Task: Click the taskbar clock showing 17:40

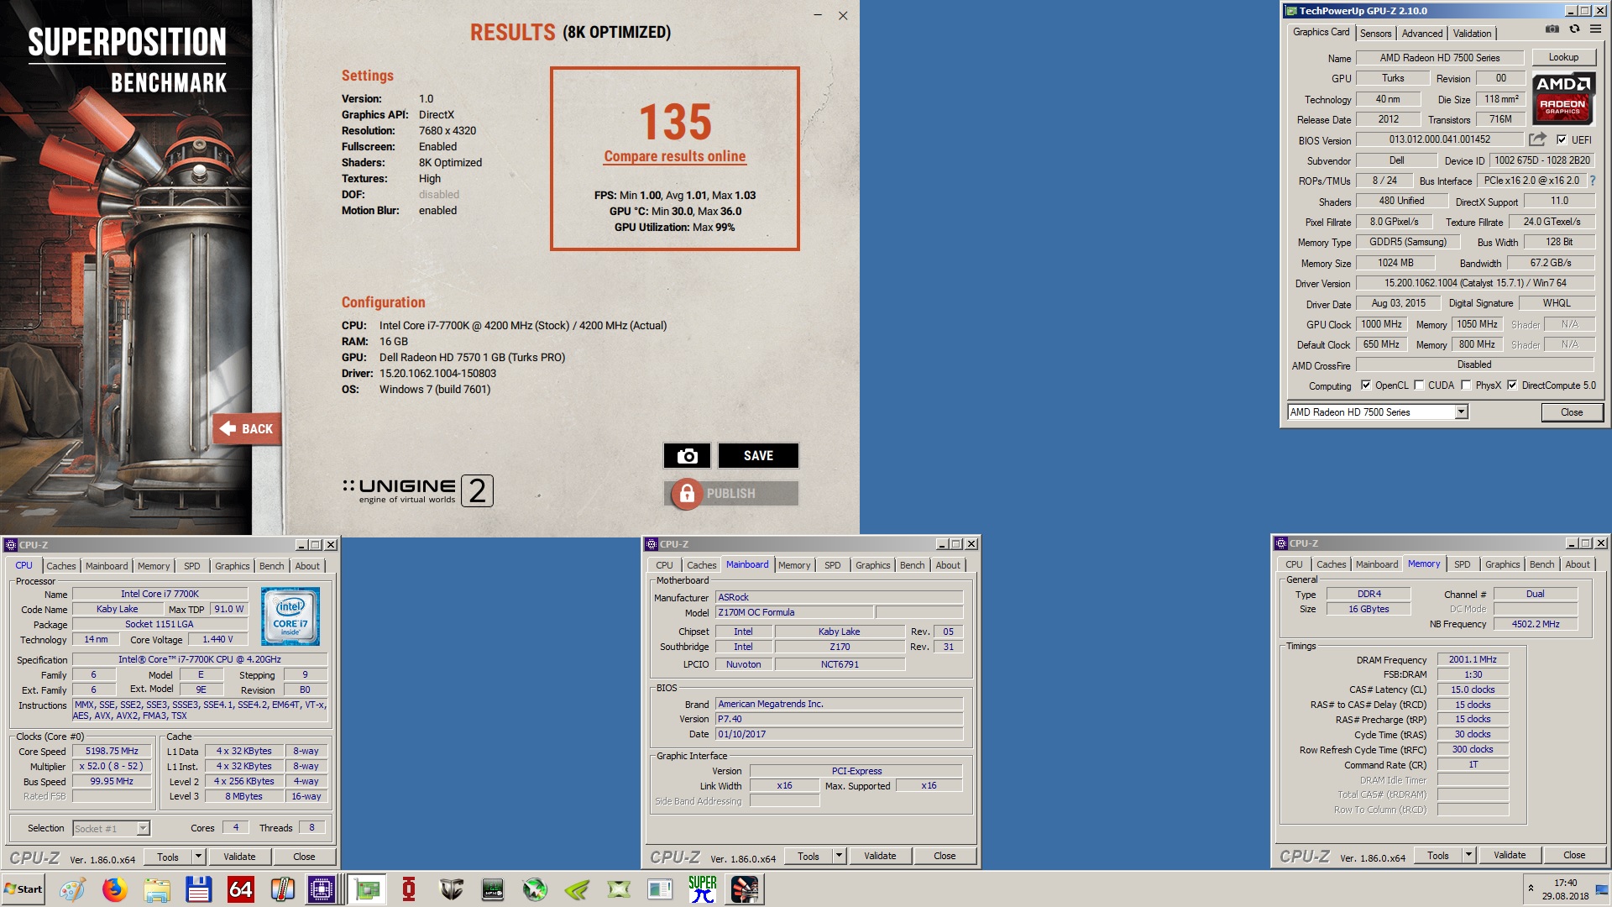Action: pos(1565,883)
